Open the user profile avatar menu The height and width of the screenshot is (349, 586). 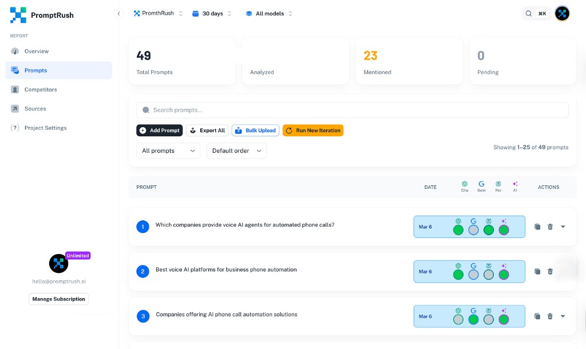pyautogui.click(x=562, y=14)
